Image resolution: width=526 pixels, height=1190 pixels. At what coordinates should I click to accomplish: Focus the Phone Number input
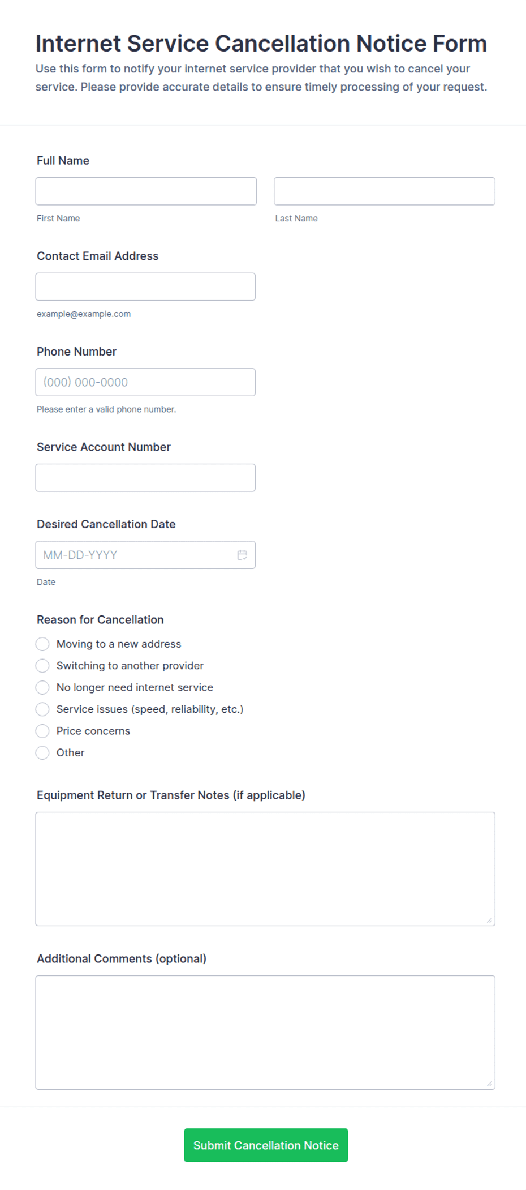tap(145, 382)
